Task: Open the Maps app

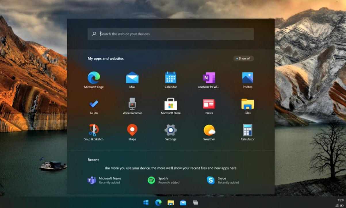Action: click(132, 130)
